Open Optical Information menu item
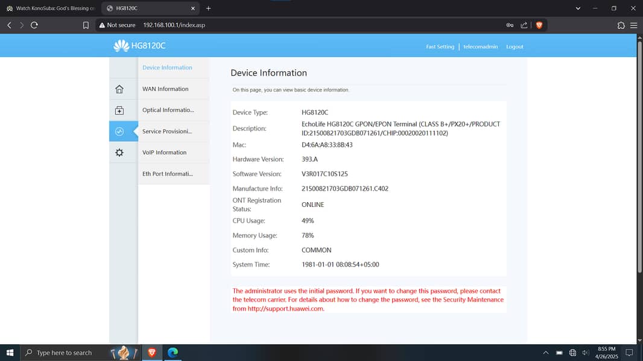 click(168, 110)
